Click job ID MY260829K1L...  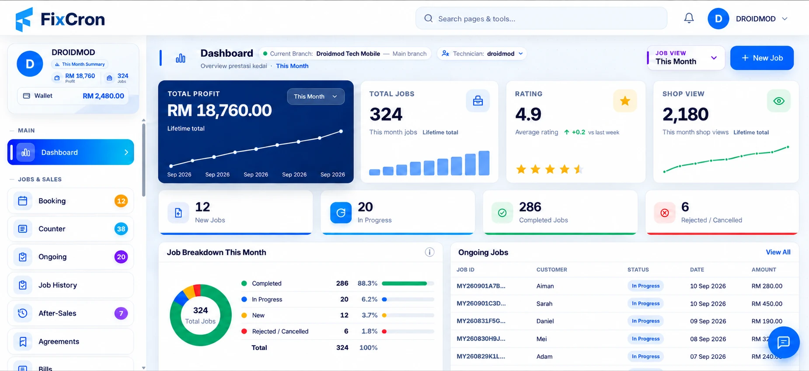coord(481,356)
